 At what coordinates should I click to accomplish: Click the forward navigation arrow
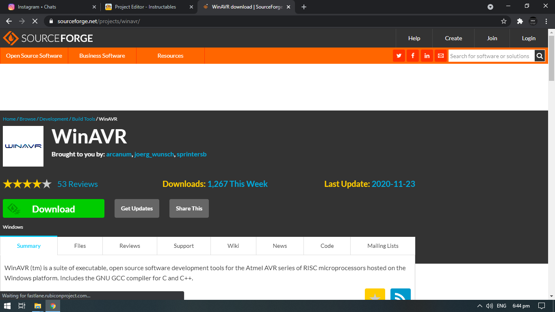(x=22, y=21)
